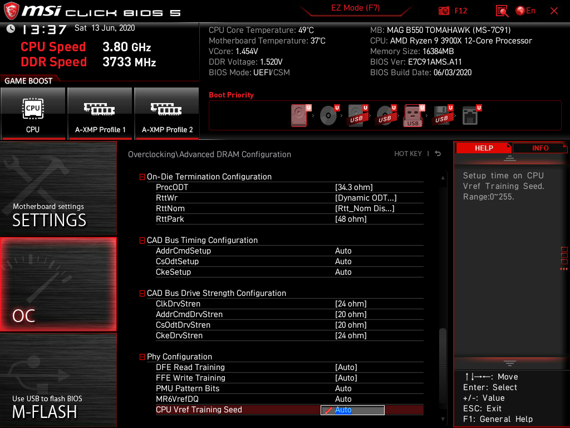Viewport: 570px width, 428px height.
Task: Select the ProcODT row label
Action: click(172, 187)
